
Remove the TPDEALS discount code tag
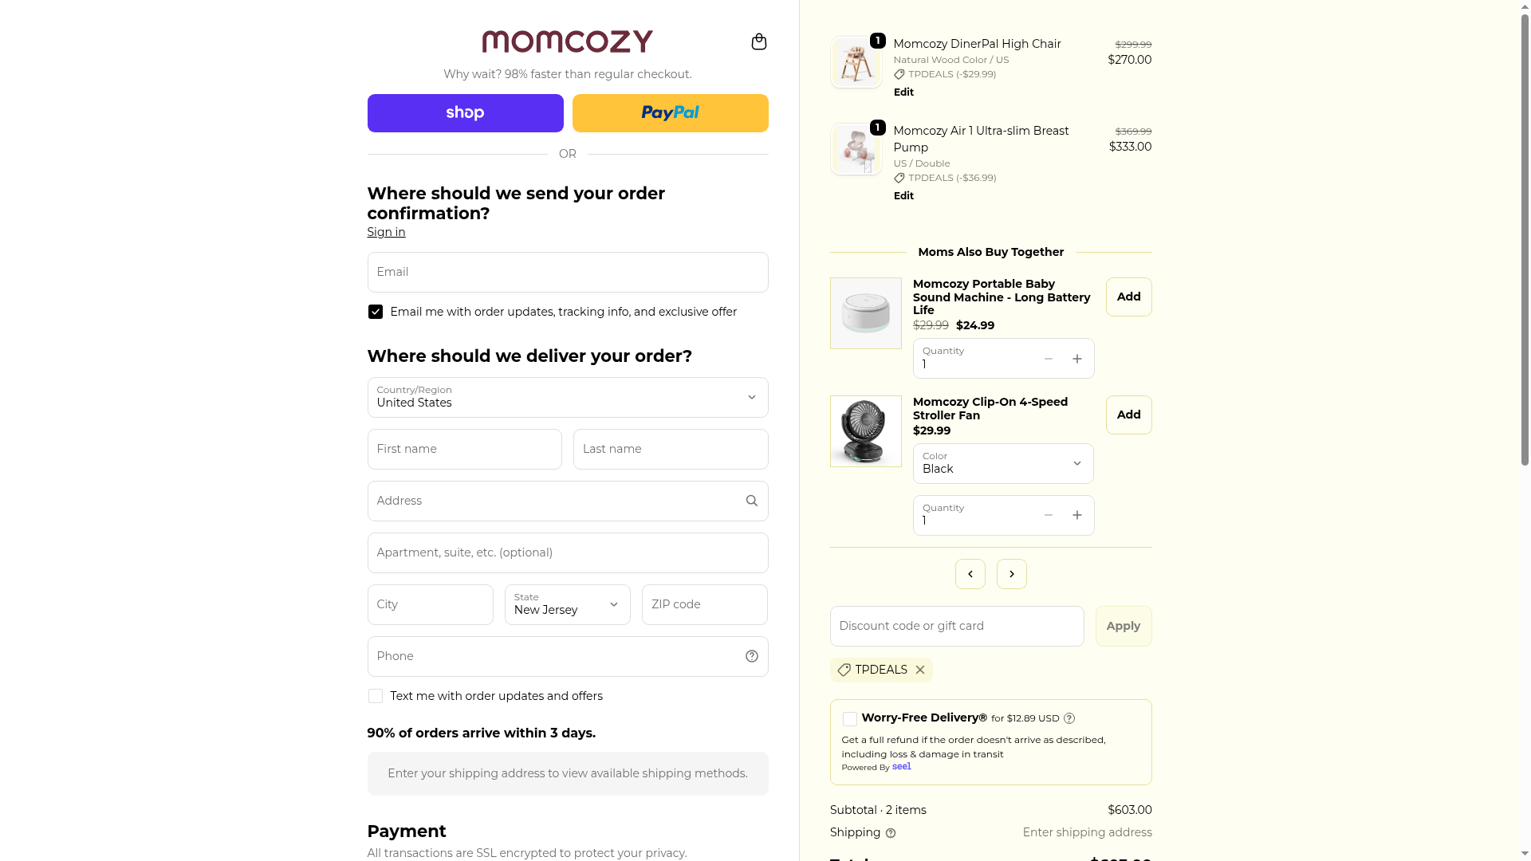point(920,670)
